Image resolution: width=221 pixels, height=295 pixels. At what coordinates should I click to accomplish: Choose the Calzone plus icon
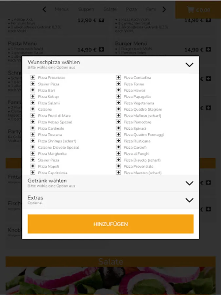[33, 109]
